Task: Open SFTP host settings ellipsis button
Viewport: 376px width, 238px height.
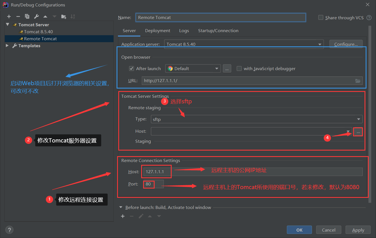Action: 358,132
